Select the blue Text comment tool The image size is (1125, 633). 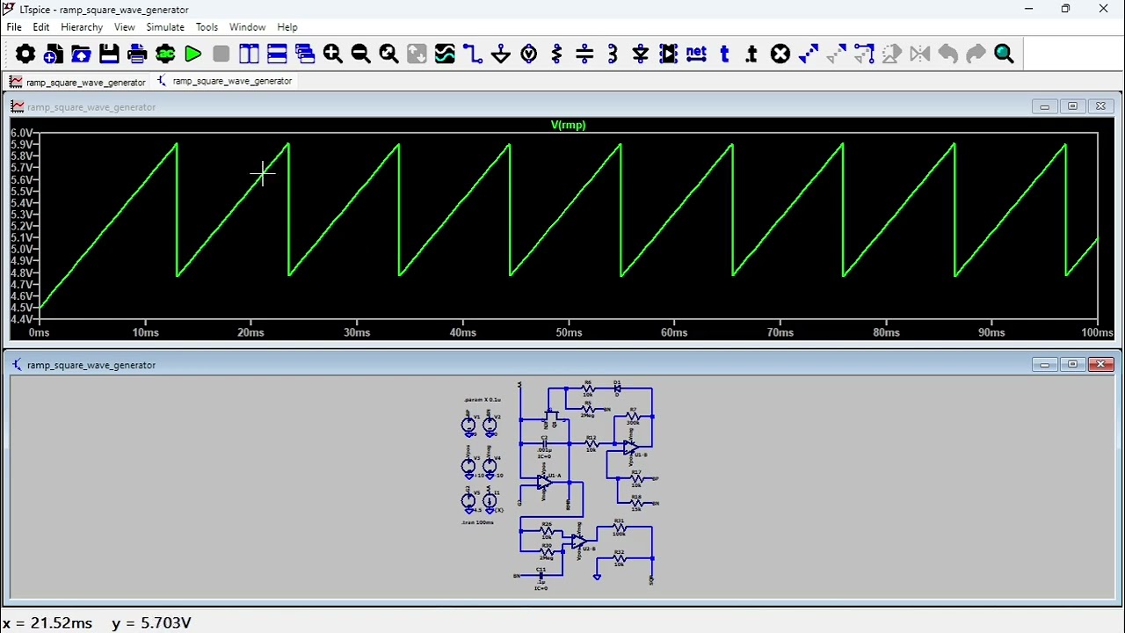pos(725,55)
